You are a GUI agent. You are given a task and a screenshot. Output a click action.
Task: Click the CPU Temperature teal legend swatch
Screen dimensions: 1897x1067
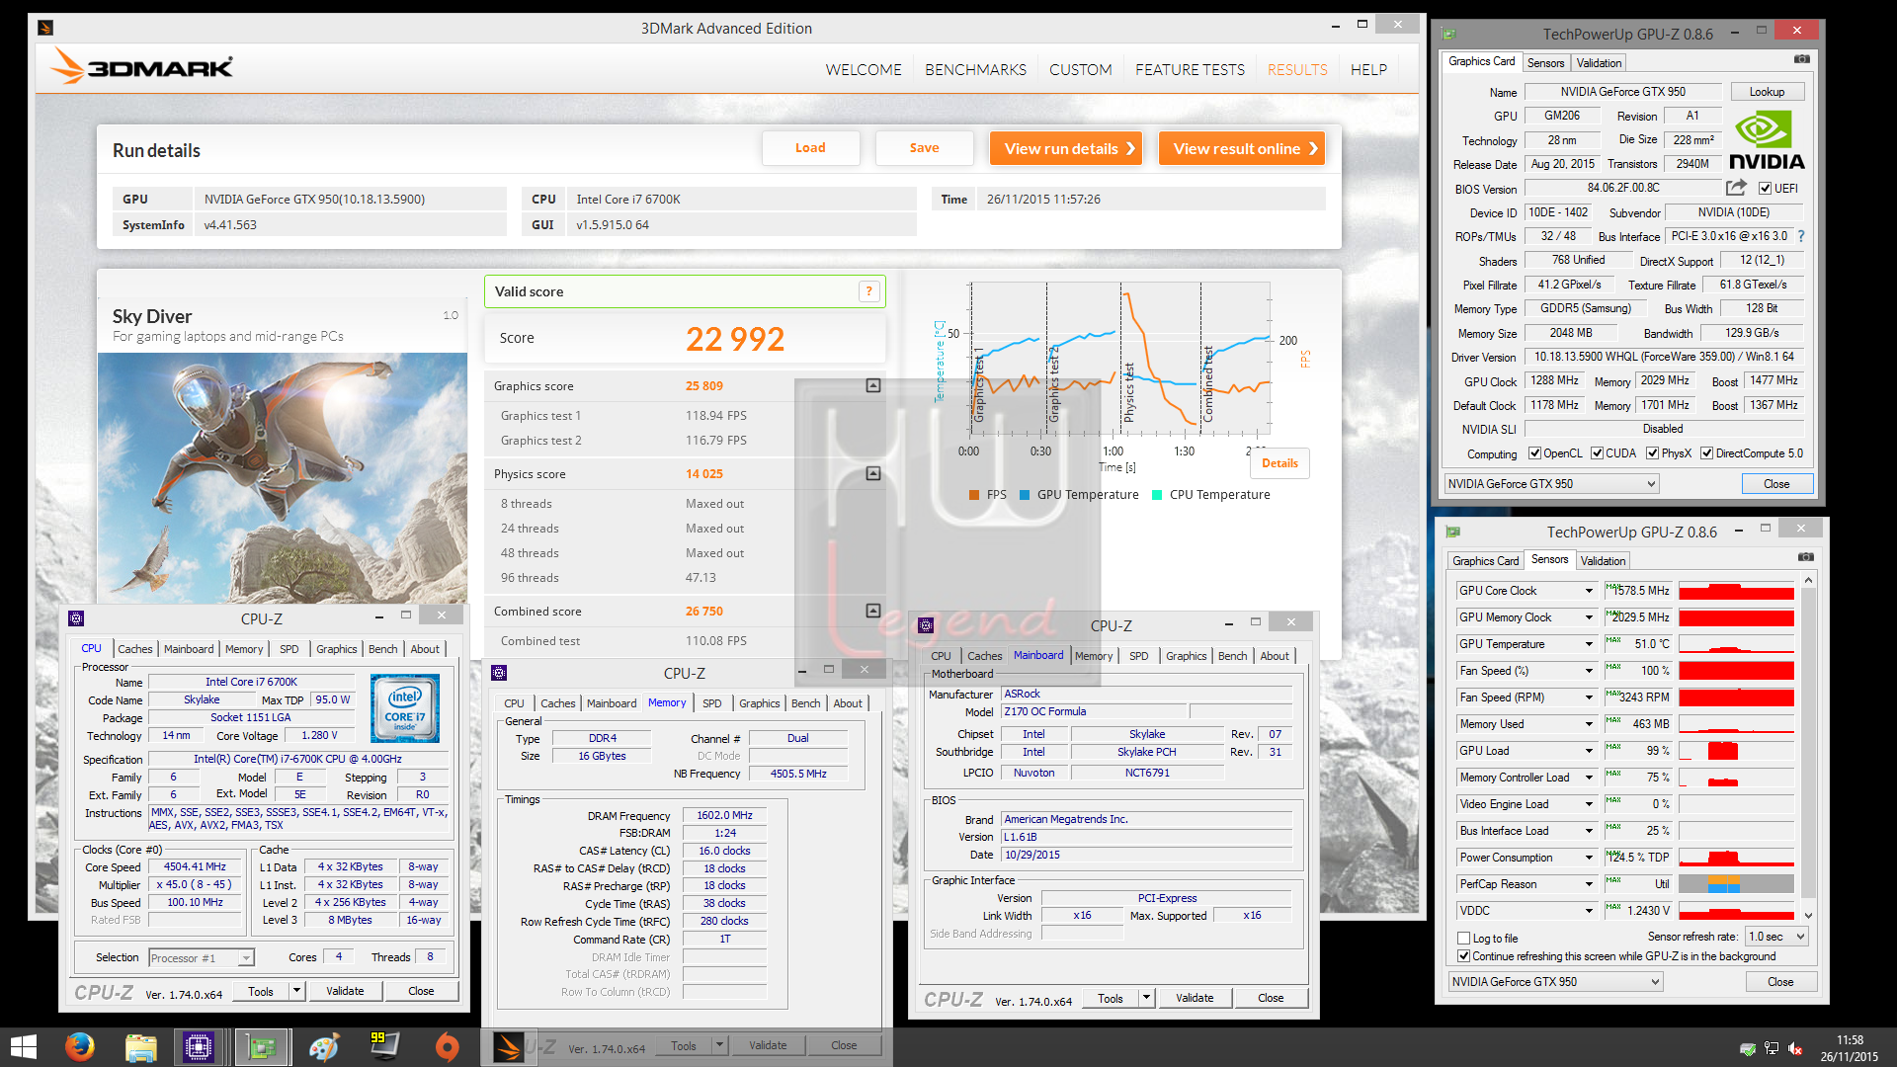[1157, 495]
